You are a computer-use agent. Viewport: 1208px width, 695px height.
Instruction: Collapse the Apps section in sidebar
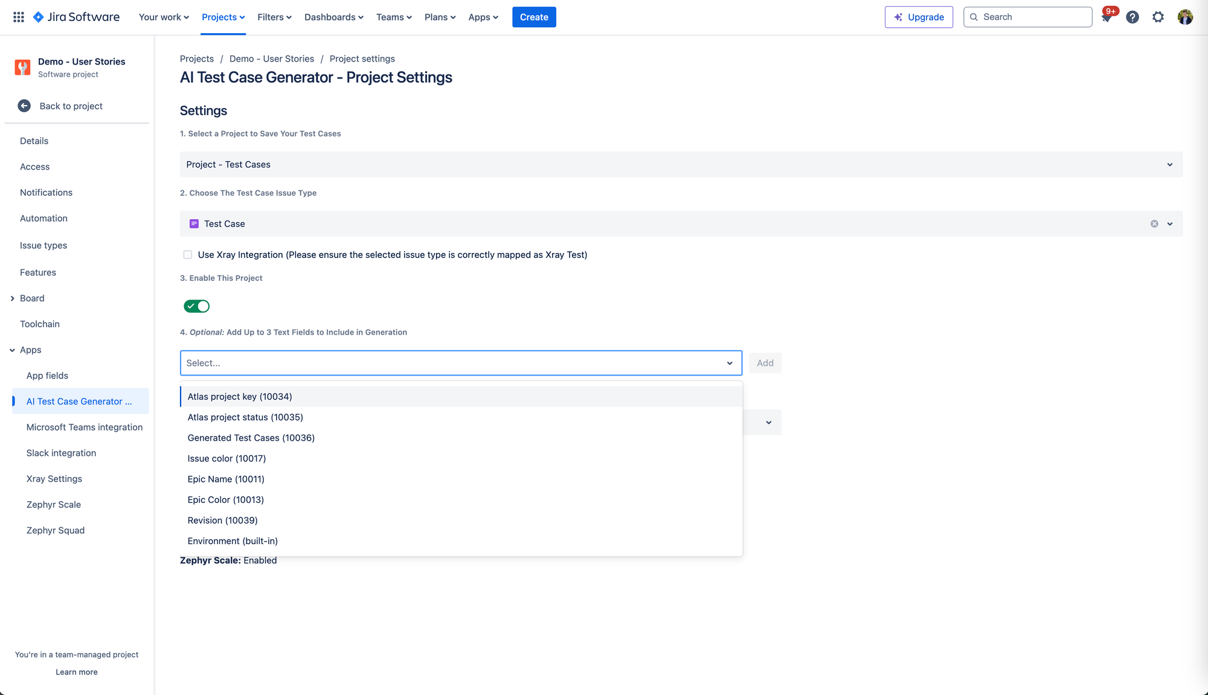click(12, 350)
